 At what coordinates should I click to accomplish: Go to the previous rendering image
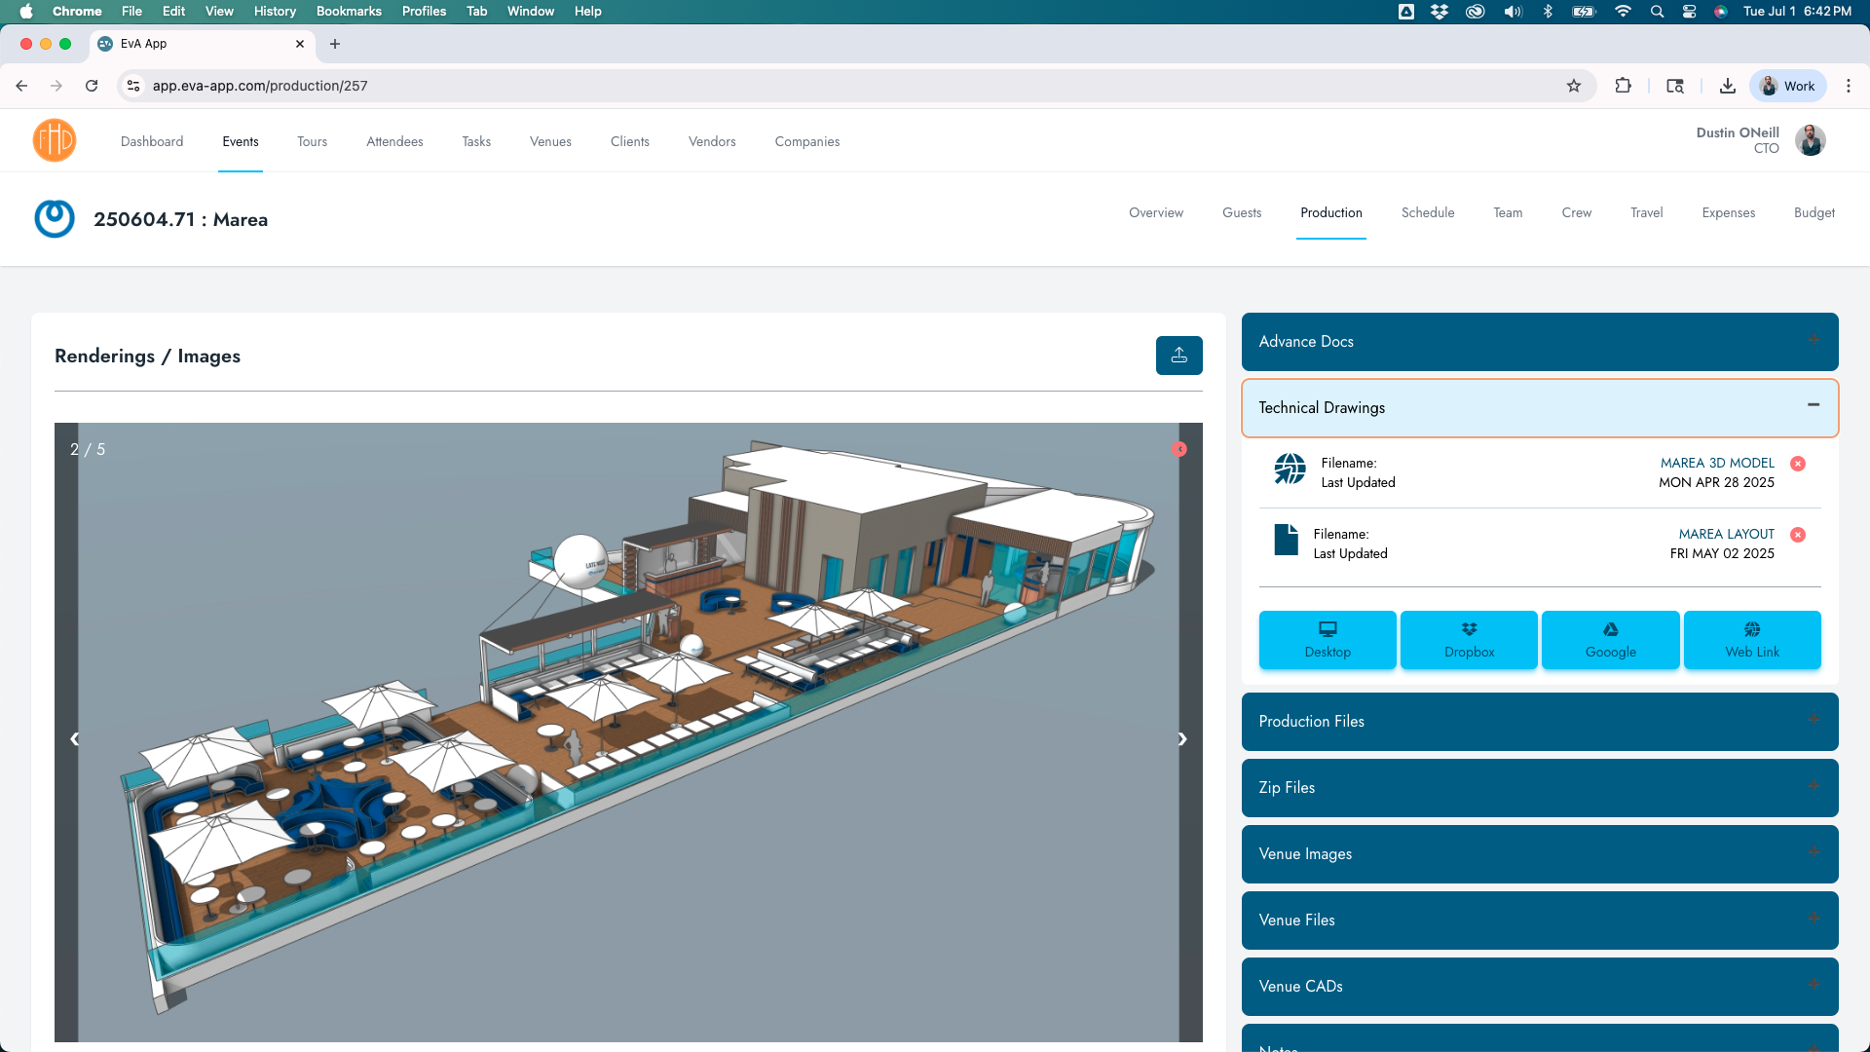[75, 739]
